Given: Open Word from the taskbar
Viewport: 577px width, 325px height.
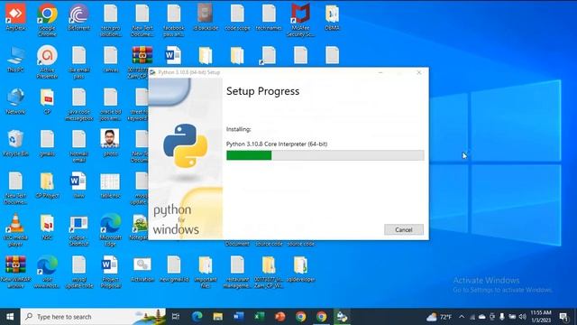Looking at the screenshot, I should click(238, 317).
